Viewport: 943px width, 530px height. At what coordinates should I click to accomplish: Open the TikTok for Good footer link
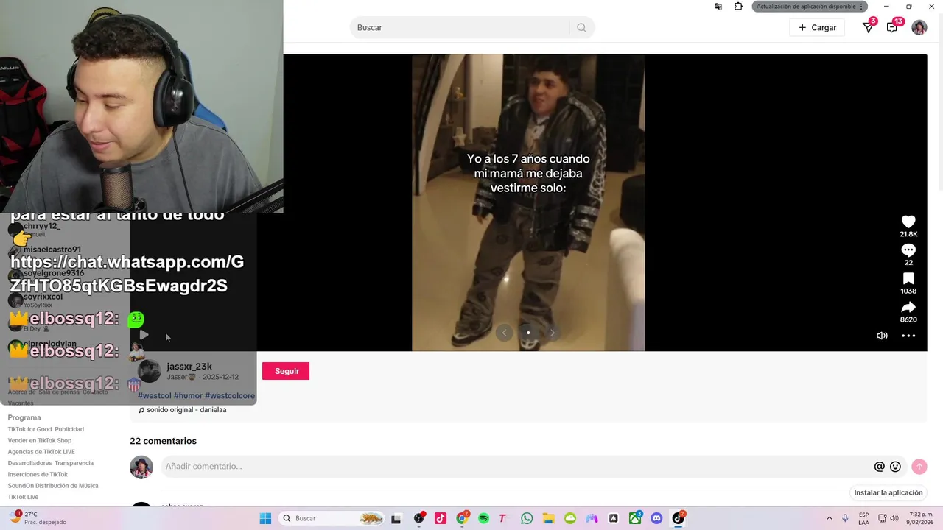(x=29, y=429)
